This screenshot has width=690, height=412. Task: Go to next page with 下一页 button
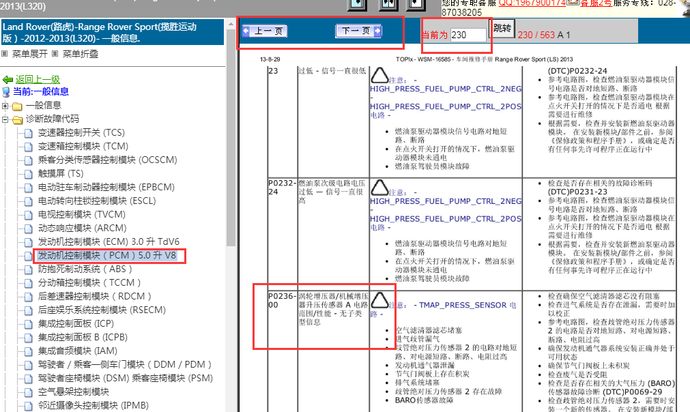358,31
